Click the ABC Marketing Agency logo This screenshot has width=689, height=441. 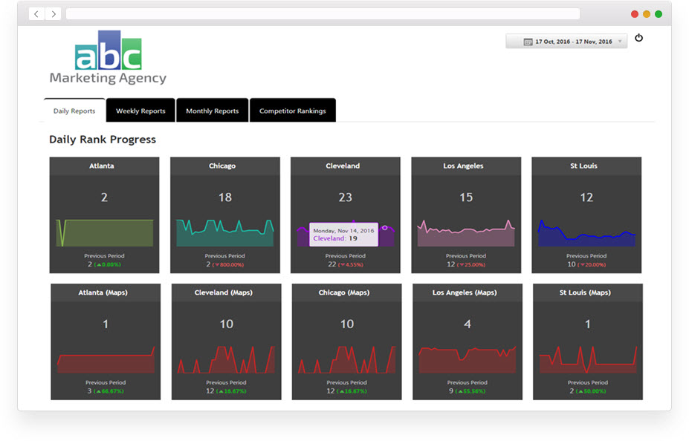coord(108,58)
